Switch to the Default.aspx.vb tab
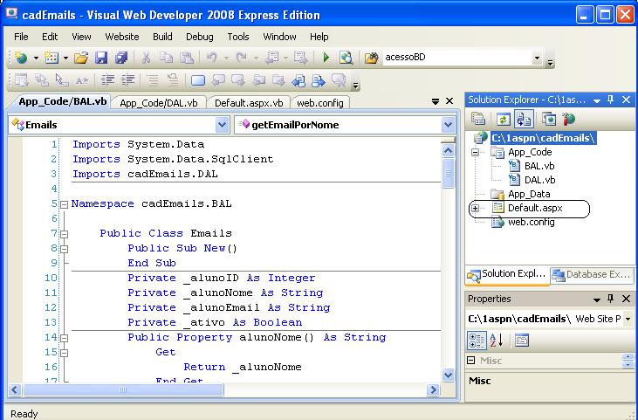The image size is (638, 420). [x=249, y=103]
